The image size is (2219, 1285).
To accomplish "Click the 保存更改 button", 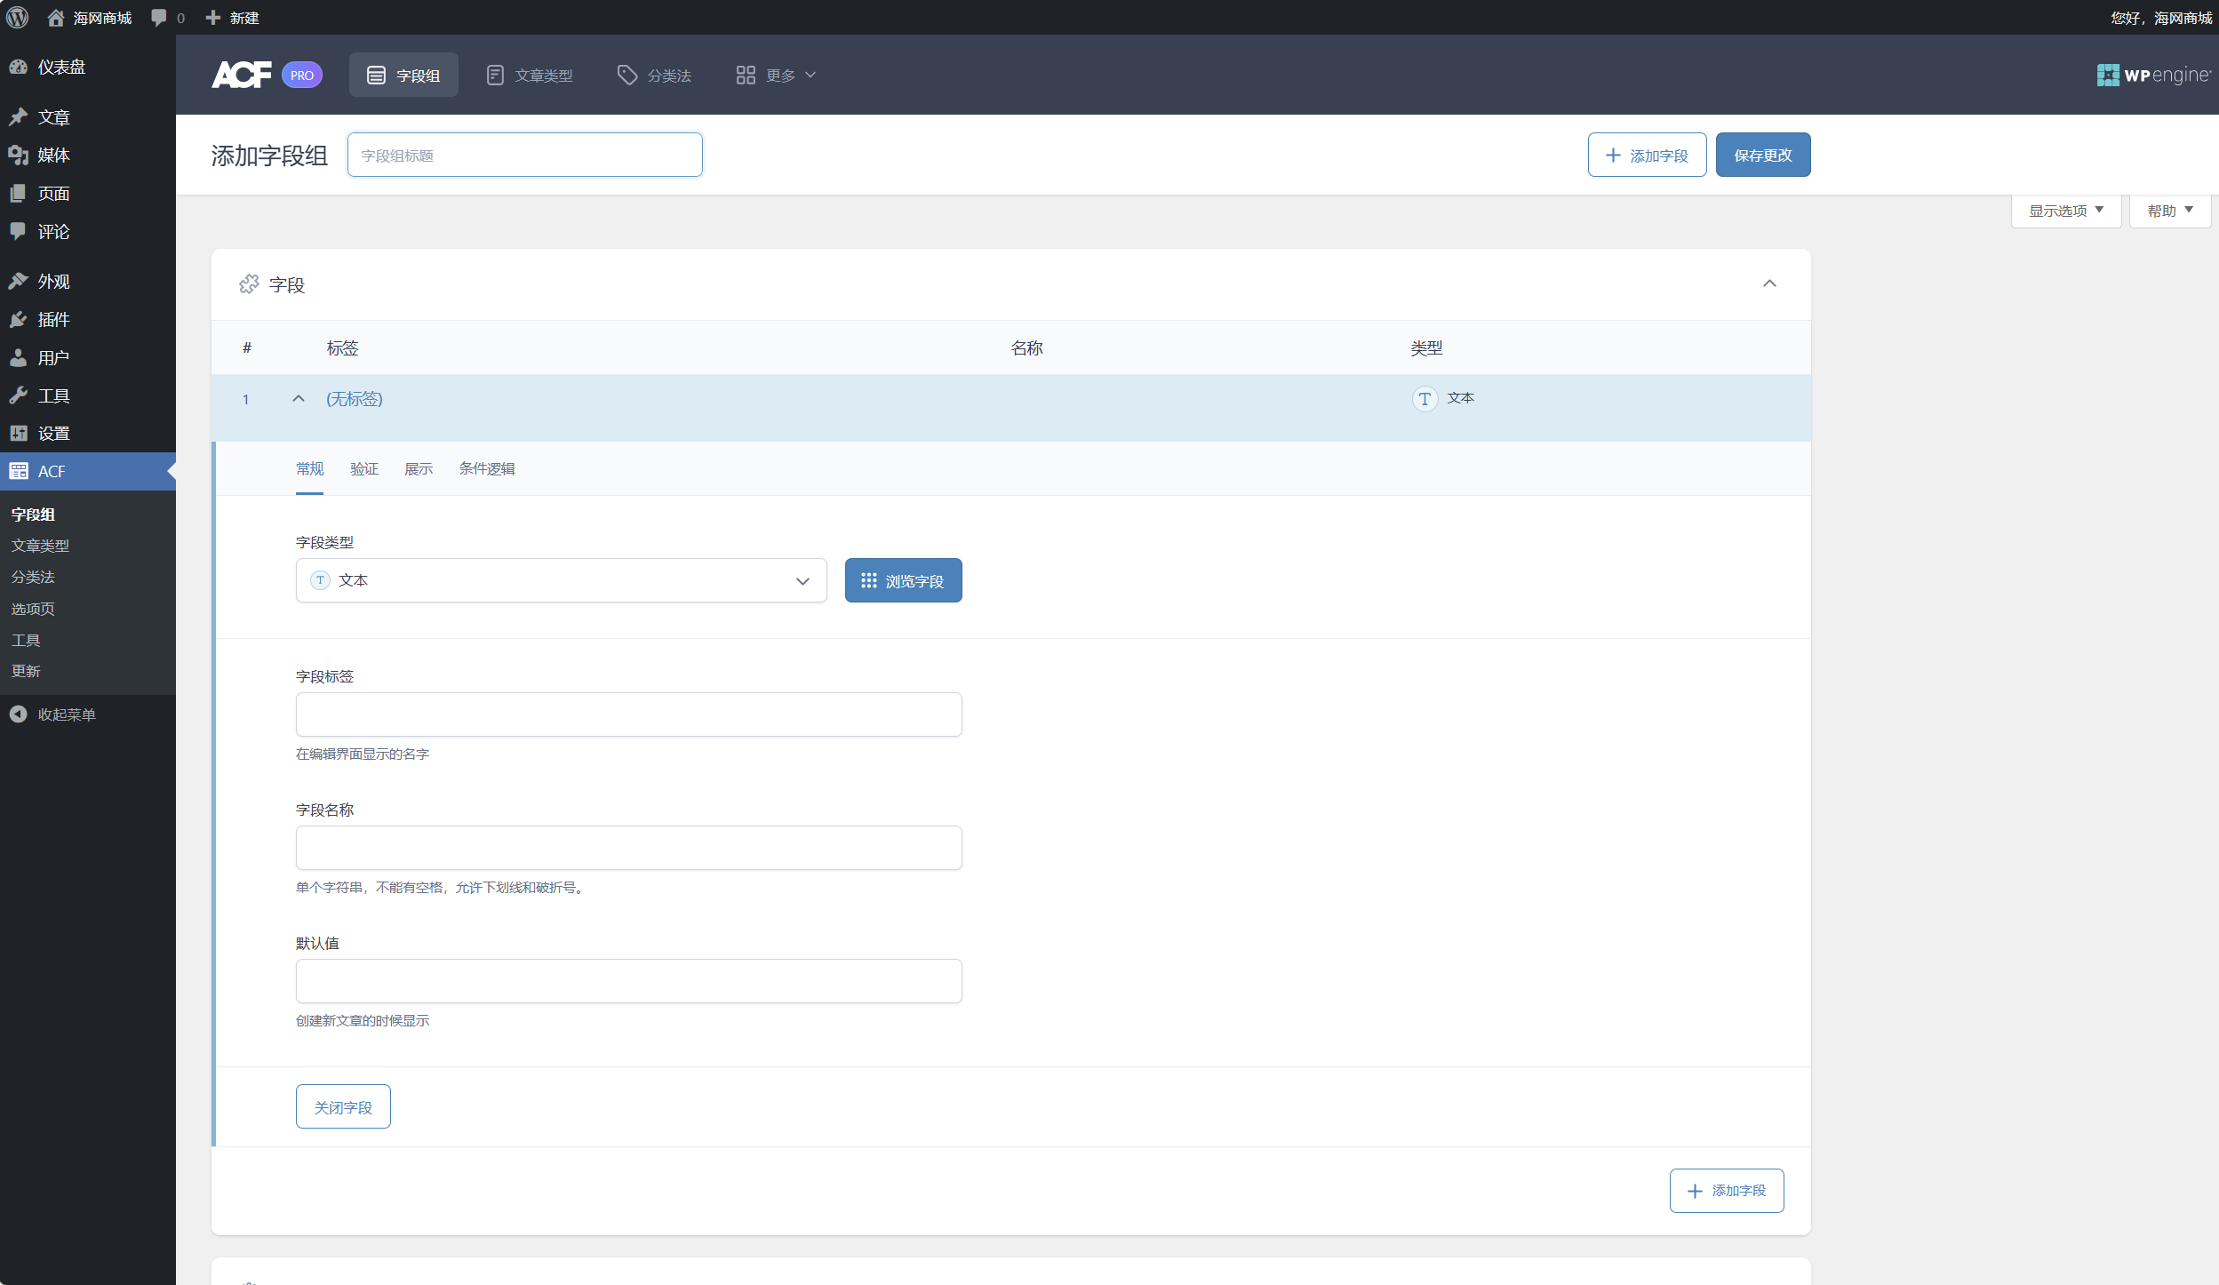I will [x=1763, y=155].
